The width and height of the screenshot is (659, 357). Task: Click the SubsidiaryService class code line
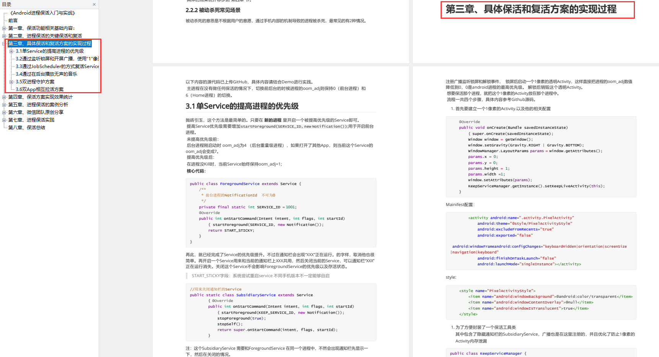(251, 295)
